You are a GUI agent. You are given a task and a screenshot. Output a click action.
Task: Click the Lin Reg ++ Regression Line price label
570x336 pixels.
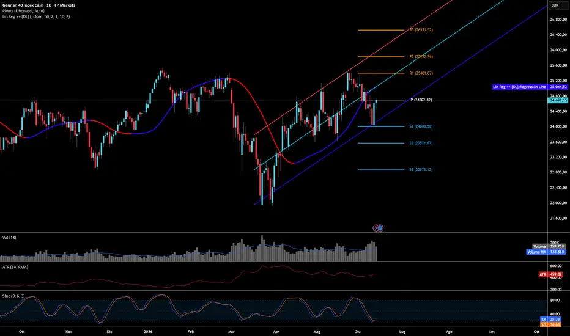coord(530,87)
